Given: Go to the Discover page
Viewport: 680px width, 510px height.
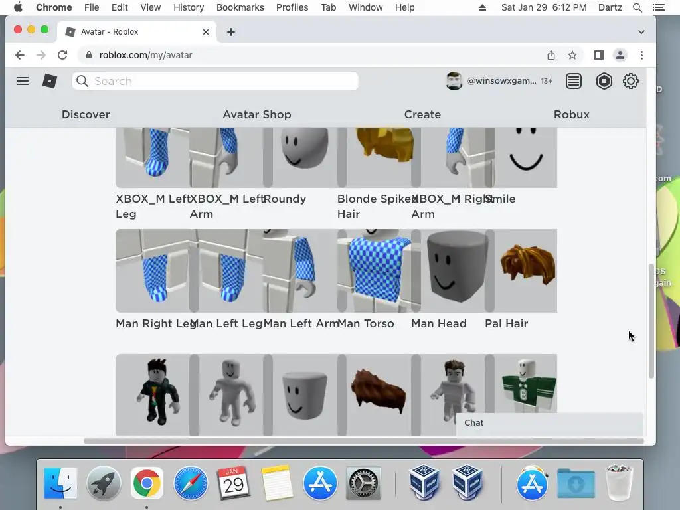Looking at the screenshot, I should coord(86,114).
